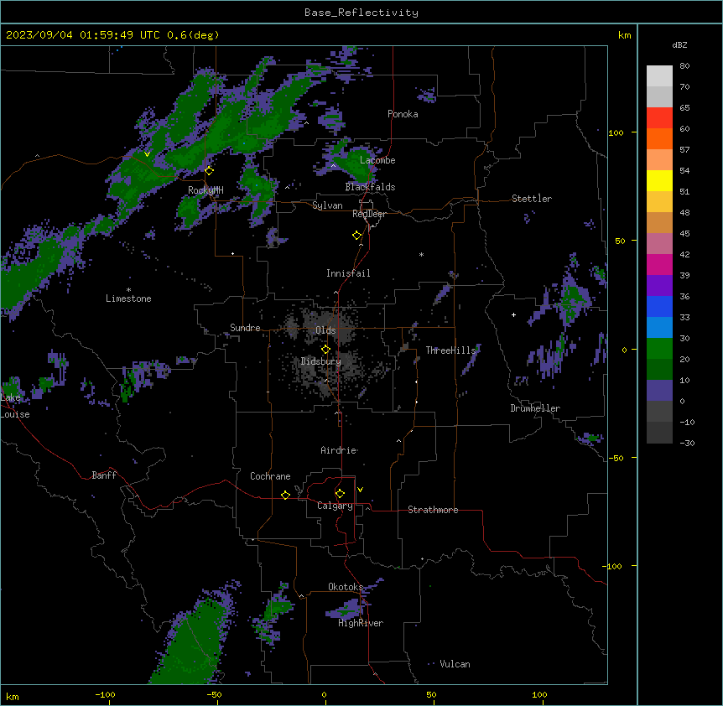Click yellow diamond marker above Calgary label
The image size is (723, 706).
pyautogui.click(x=340, y=494)
